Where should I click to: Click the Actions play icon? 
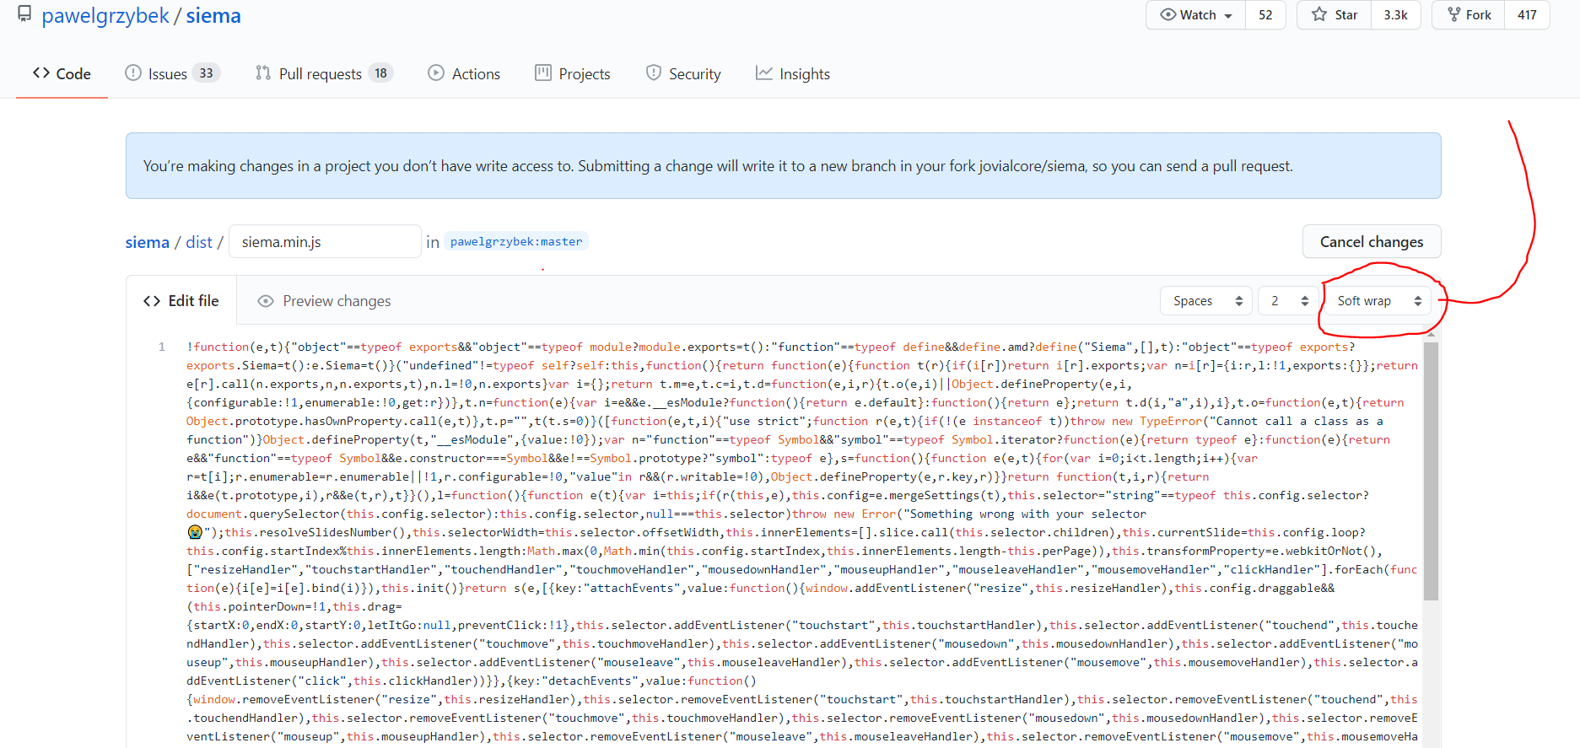[x=436, y=73]
